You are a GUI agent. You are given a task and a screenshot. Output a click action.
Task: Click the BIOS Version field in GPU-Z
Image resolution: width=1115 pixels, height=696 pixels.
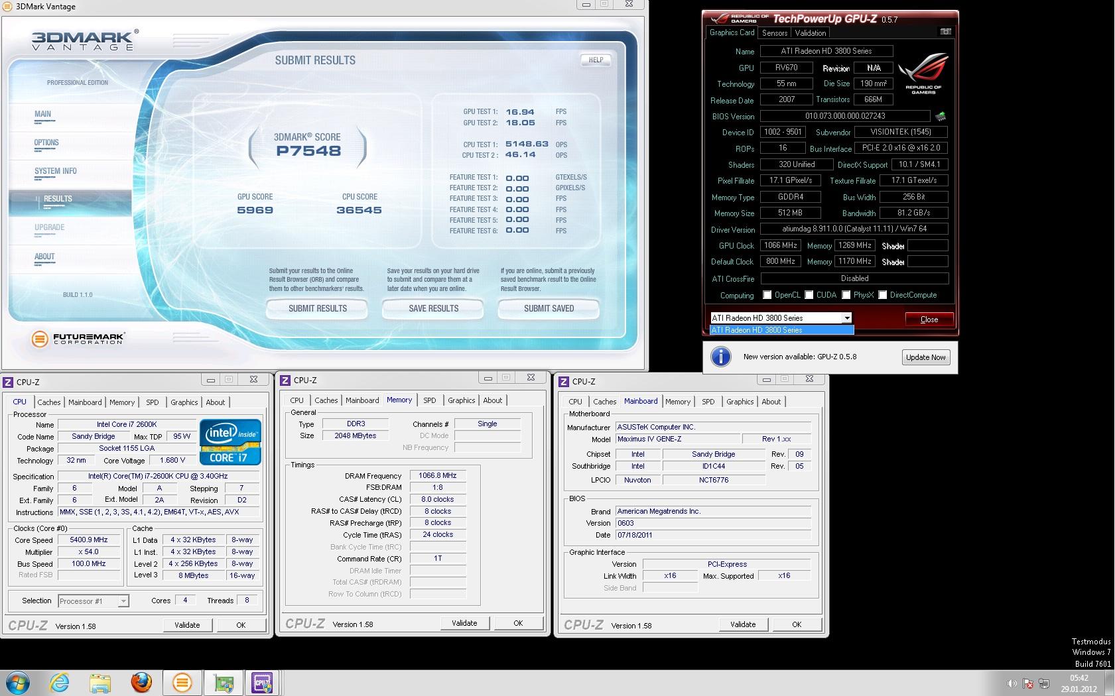pyautogui.click(x=845, y=116)
